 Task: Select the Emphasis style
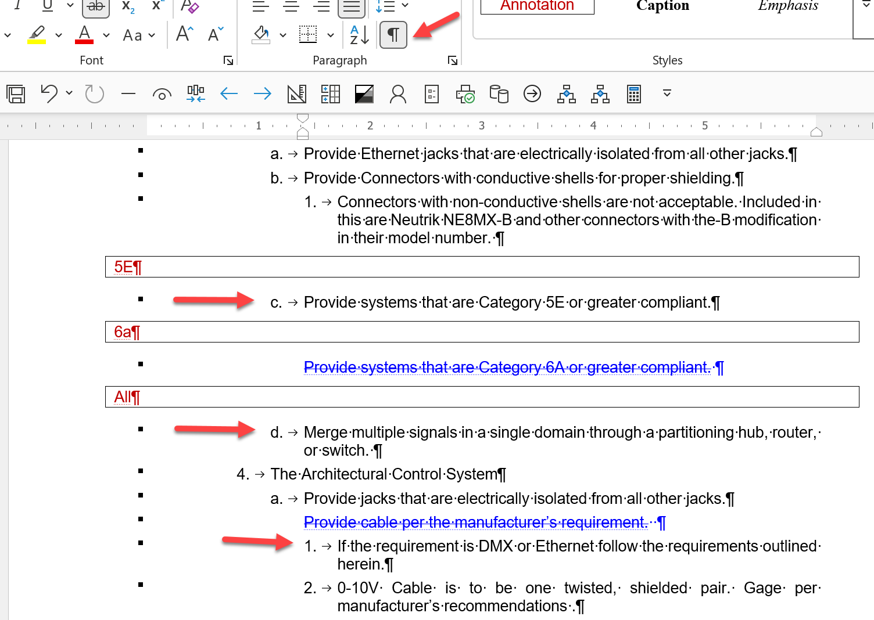coord(788,6)
